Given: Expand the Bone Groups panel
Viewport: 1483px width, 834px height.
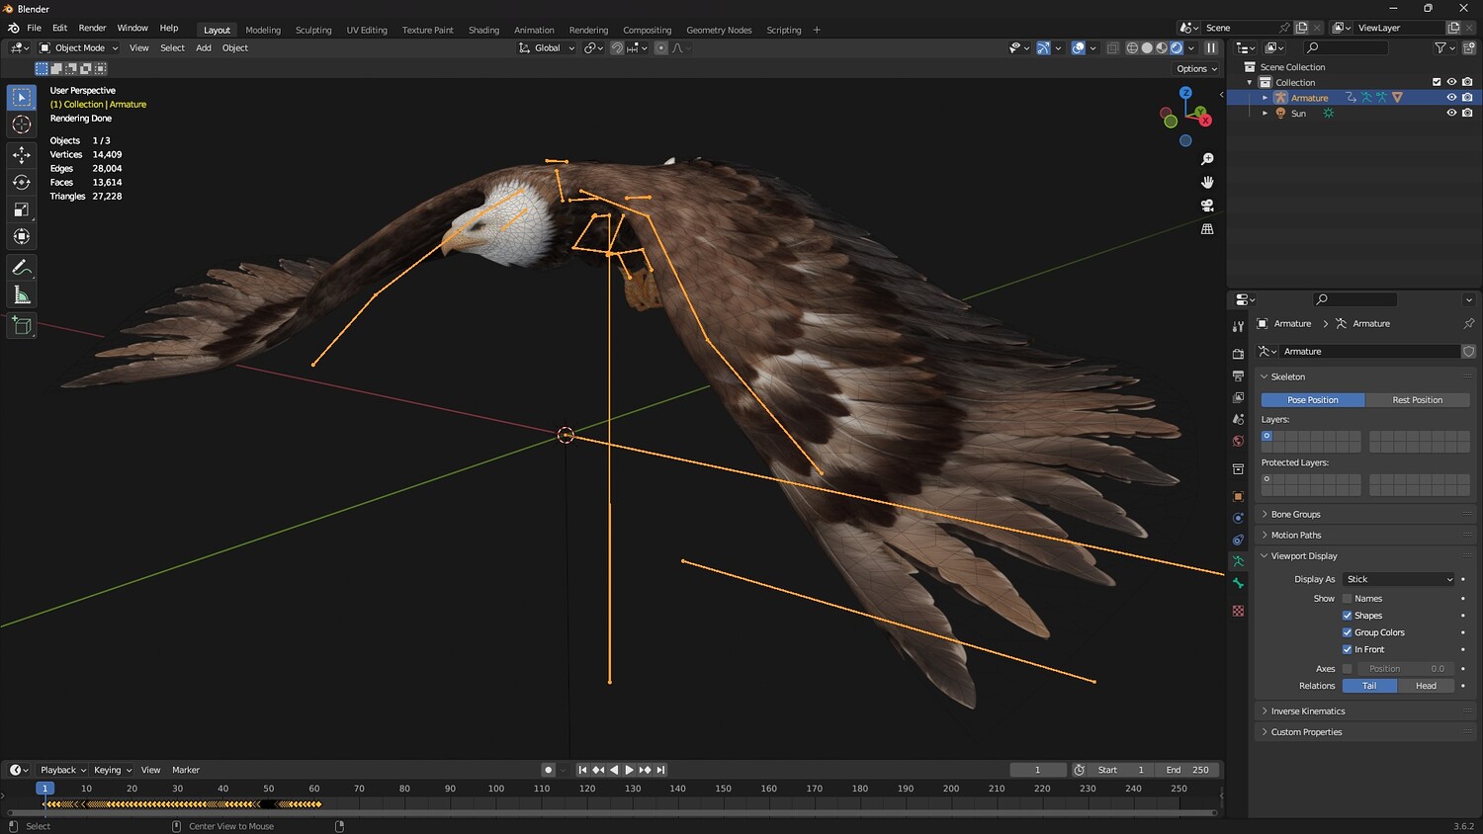Looking at the screenshot, I should point(1295,515).
